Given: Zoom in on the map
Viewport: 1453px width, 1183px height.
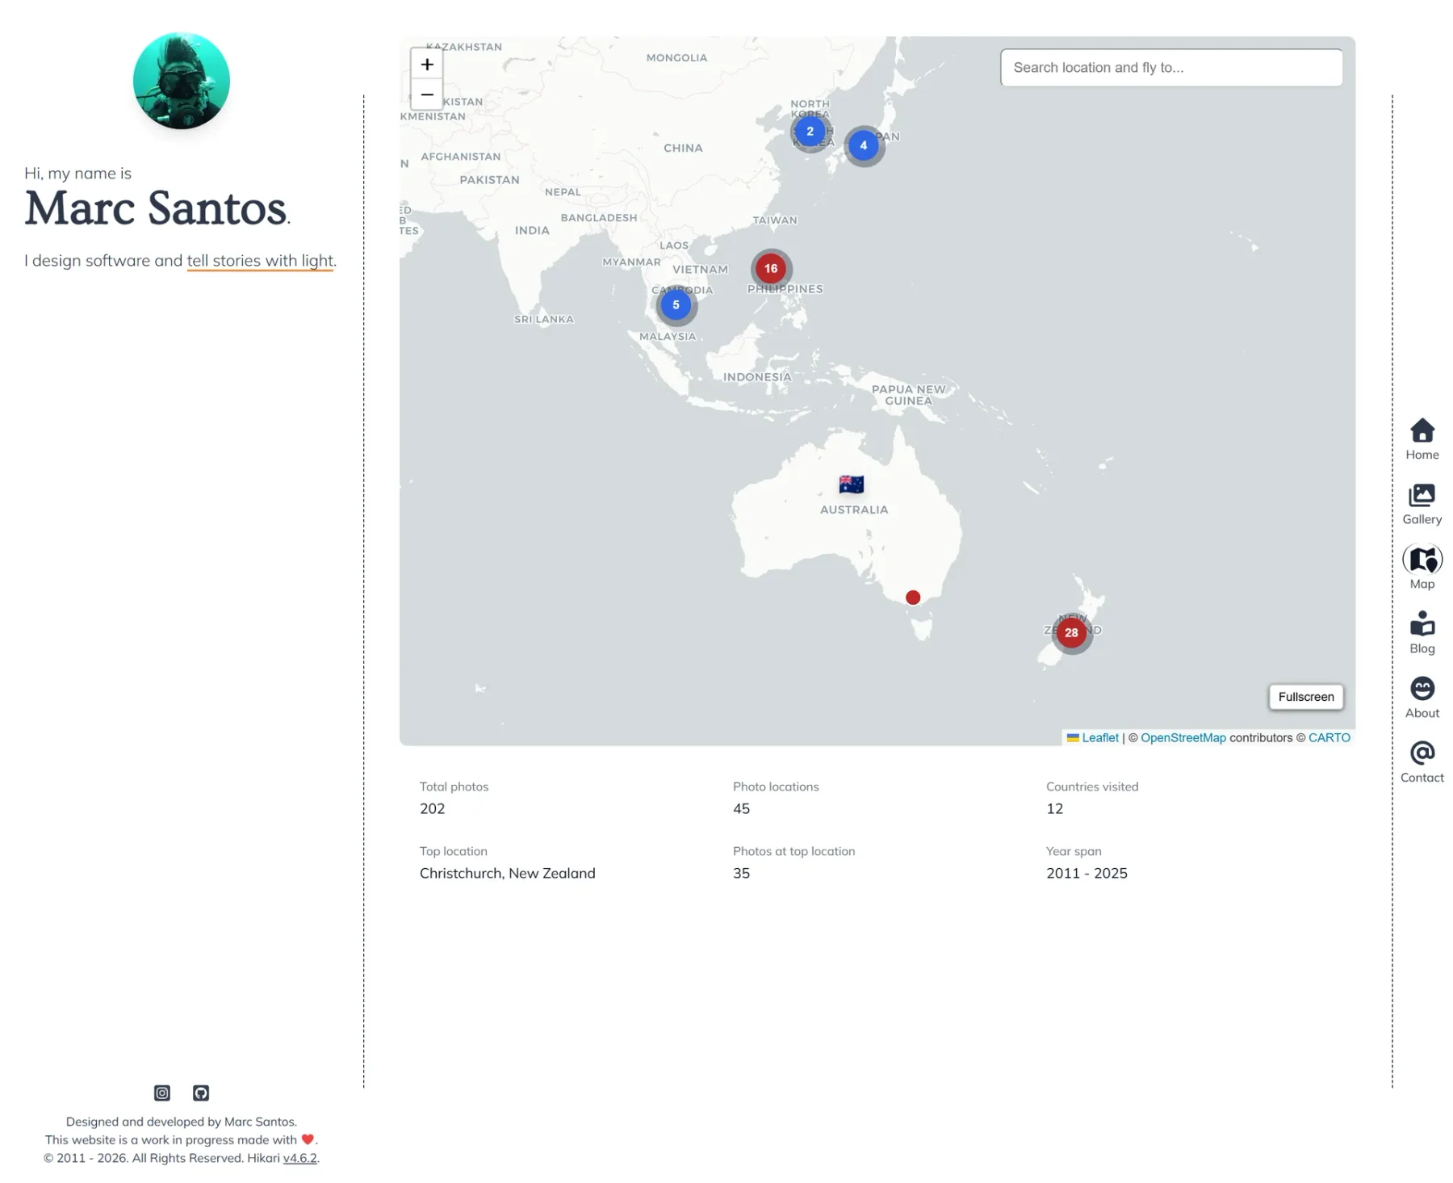Looking at the screenshot, I should (x=427, y=64).
